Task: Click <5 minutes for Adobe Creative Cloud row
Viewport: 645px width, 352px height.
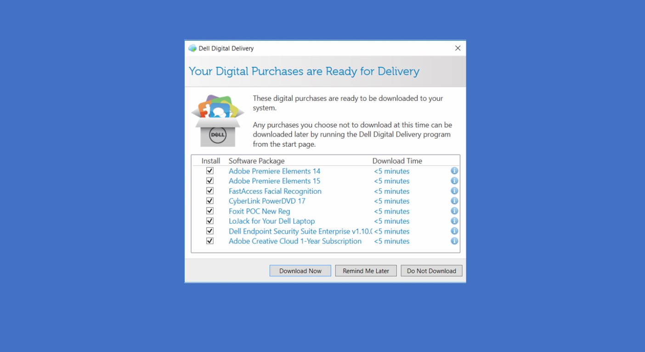Action: [392, 241]
